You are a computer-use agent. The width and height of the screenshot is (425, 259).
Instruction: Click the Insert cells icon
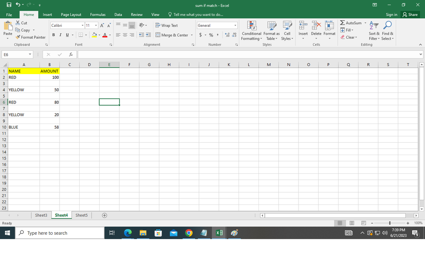tap(303, 25)
